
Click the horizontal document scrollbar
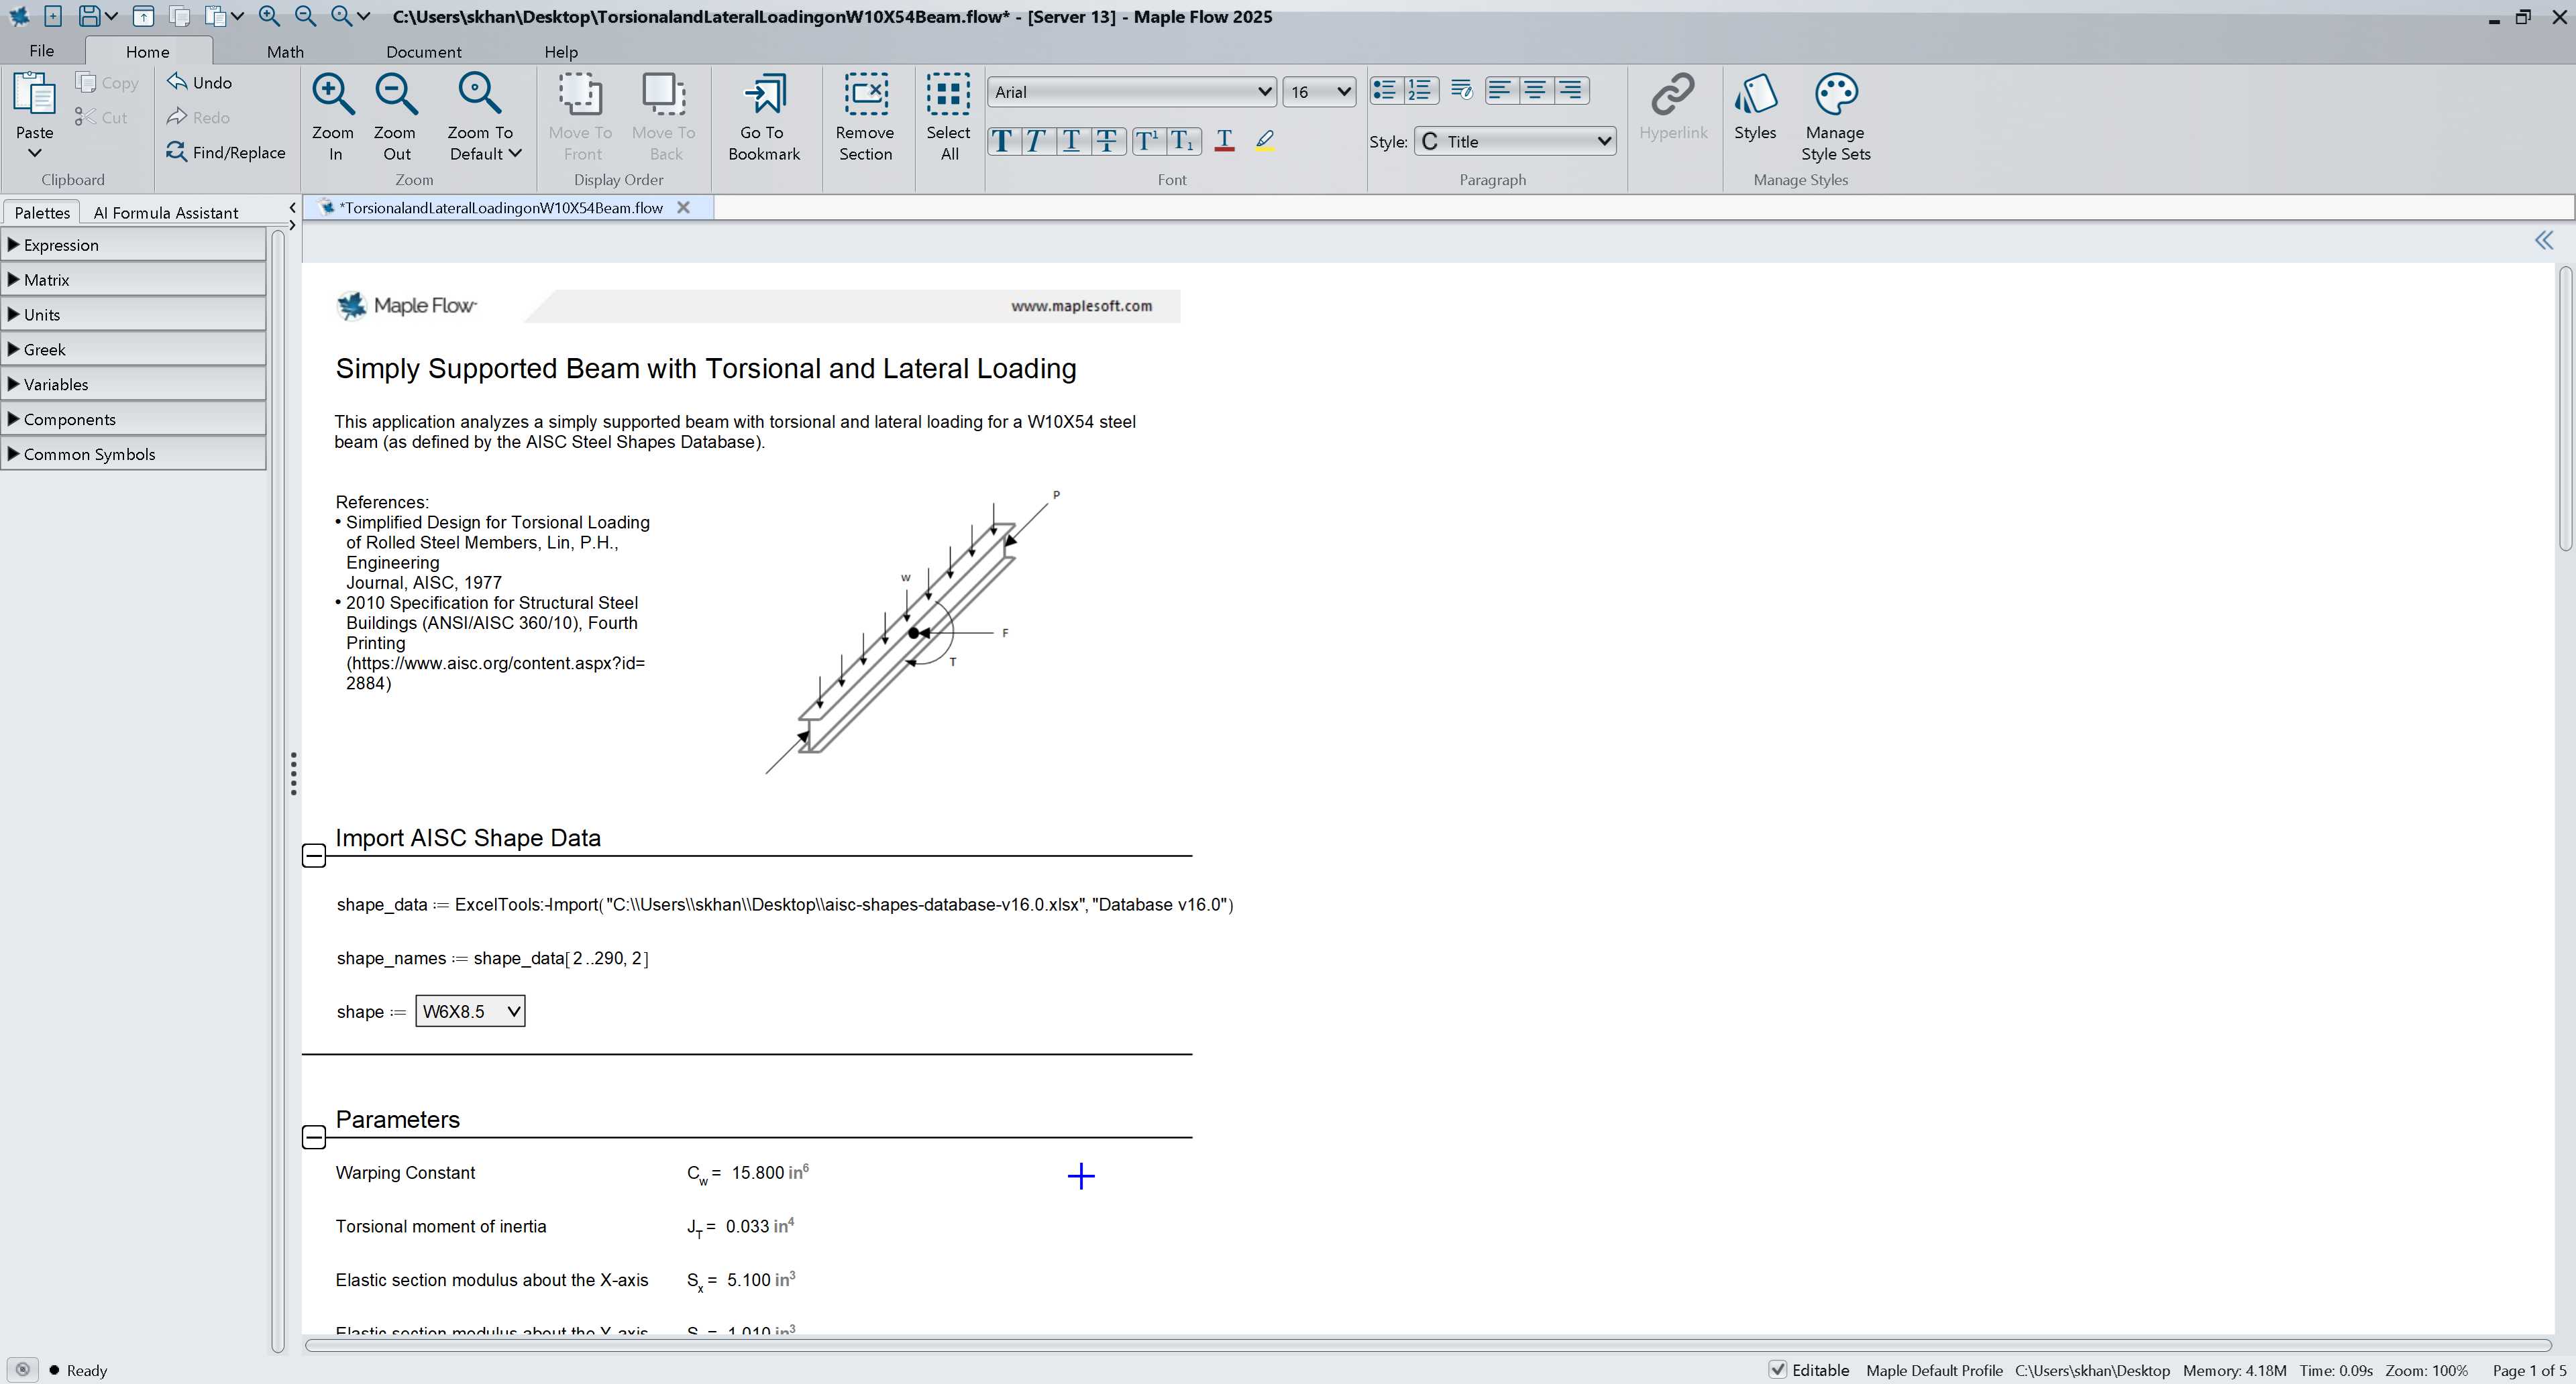tap(1427, 1345)
